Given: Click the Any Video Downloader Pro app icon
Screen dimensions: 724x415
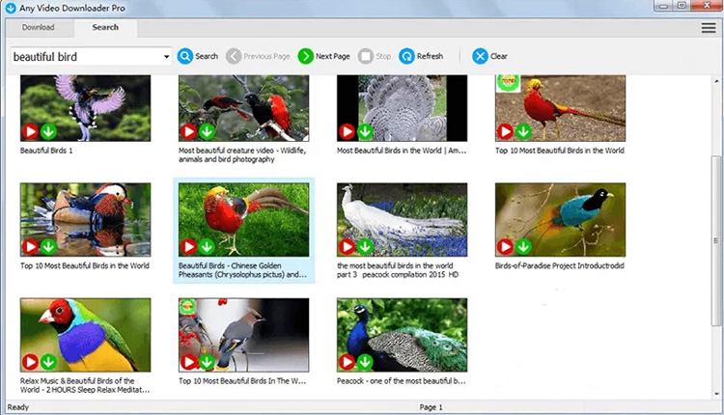Looking at the screenshot, I should click(x=11, y=8).
